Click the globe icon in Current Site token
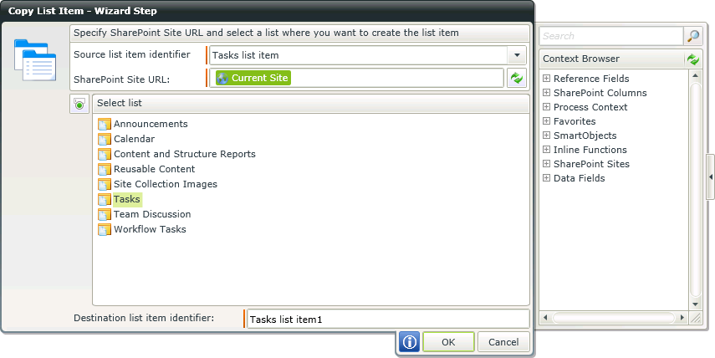 222,78
